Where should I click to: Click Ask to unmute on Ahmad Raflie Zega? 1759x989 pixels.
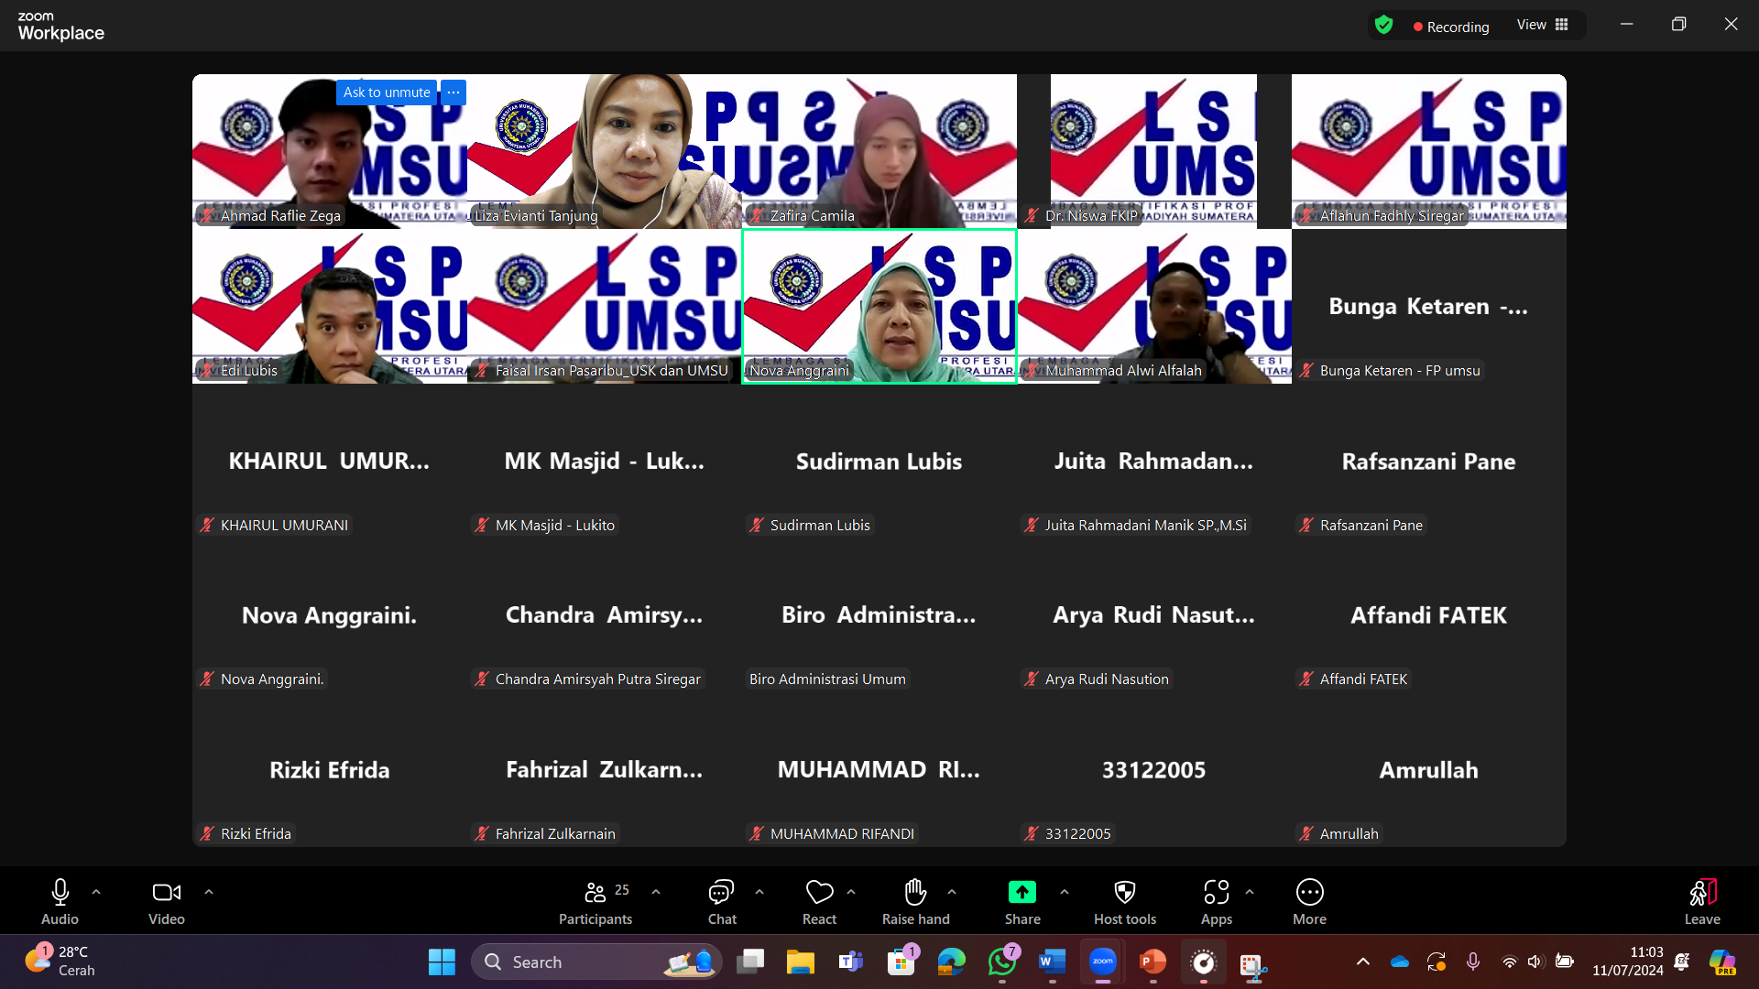coord(387,92)
